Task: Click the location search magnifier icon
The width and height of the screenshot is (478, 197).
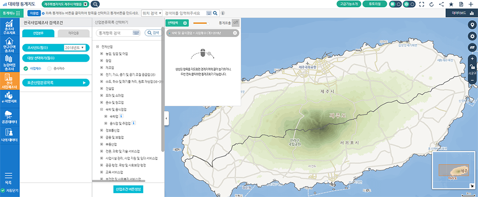Action: point(215,13)
